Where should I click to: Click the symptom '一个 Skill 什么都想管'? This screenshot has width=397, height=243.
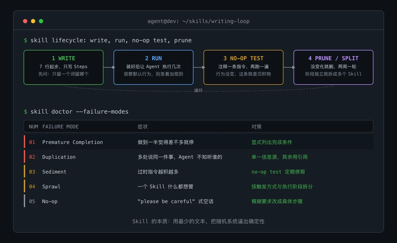(165, 186)
